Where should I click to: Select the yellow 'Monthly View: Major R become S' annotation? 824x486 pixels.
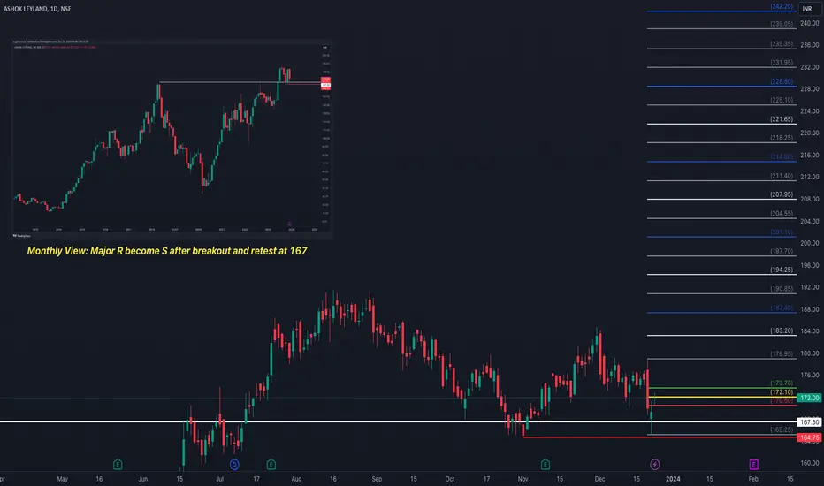(167, 251)
